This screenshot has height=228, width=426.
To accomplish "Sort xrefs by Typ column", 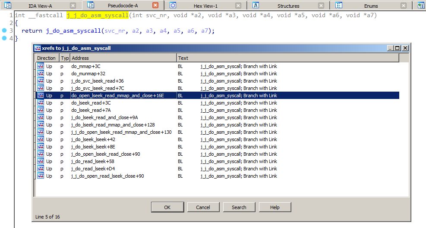I will pos(65,58).
